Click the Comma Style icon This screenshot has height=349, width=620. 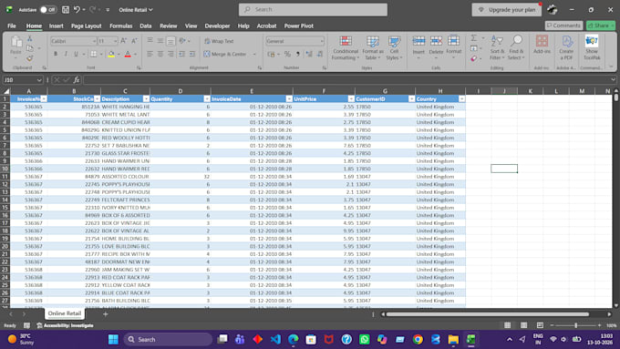click(298, 54)
